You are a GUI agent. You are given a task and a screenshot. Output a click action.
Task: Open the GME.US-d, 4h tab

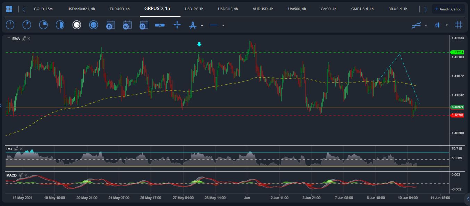click(x=362, y=9)
